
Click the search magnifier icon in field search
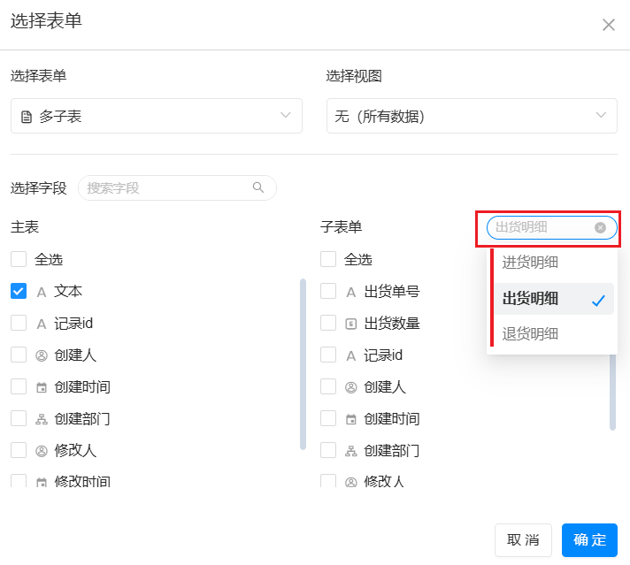pyautogui.click(x=258, y=187)
